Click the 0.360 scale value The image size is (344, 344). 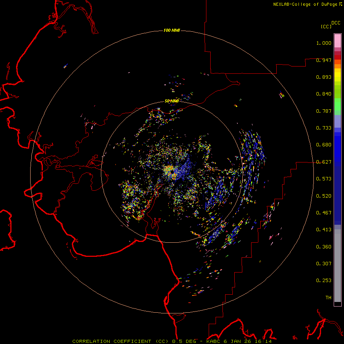point(324,247)
